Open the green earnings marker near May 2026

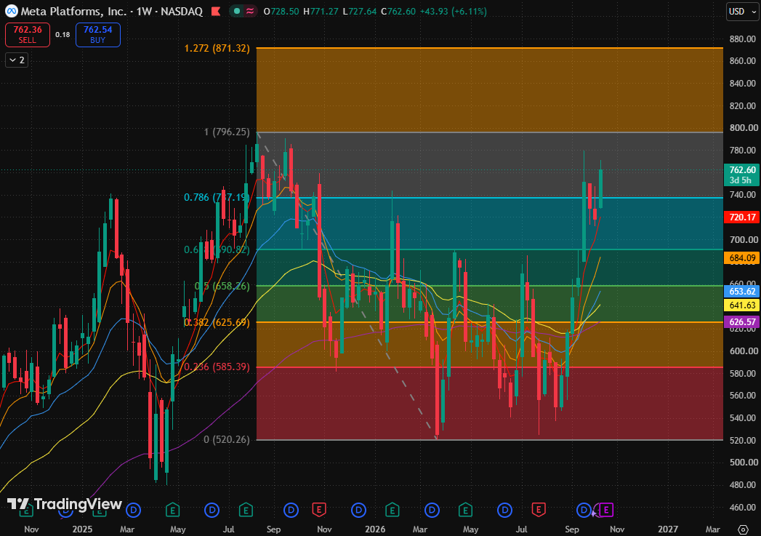(x=465, y=510)
